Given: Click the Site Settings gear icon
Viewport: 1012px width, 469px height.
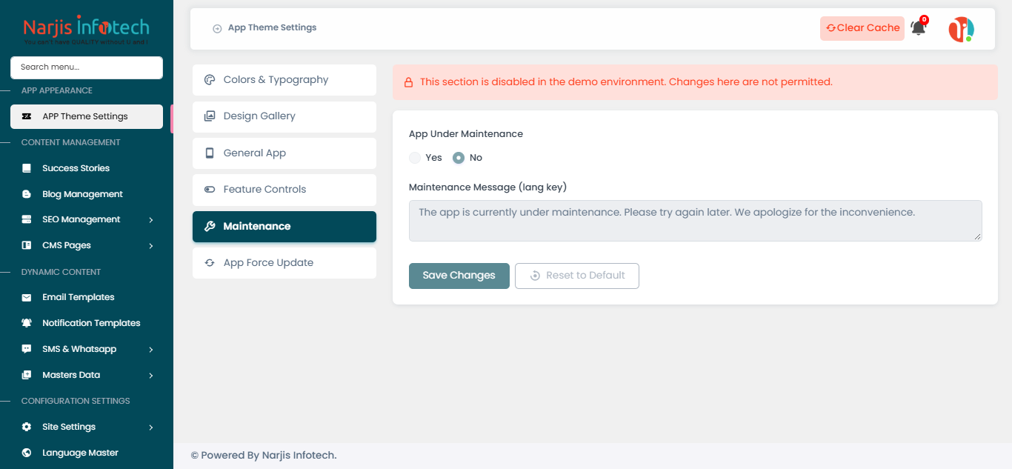Looking at the screenshot, I should (27, 427).
